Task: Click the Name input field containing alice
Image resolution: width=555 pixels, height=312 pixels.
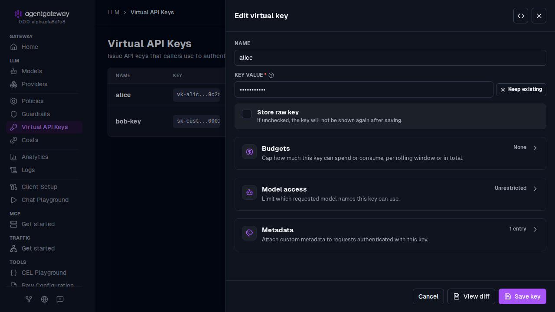Action: point(390,58)
